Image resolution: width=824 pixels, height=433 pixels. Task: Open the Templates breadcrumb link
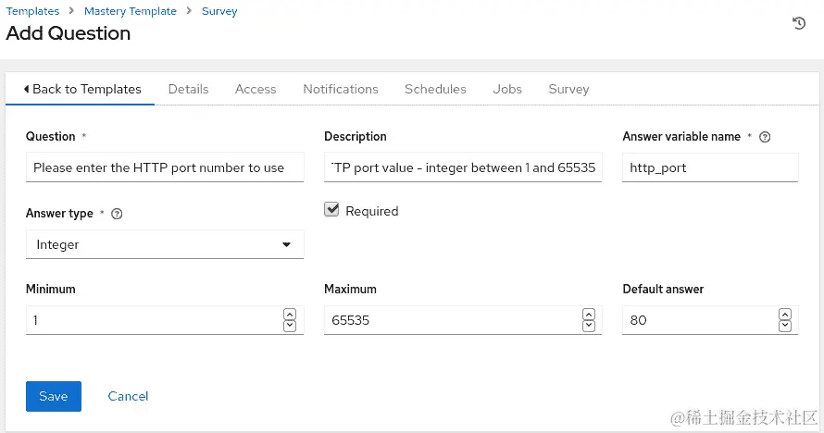tap(32, 11)
